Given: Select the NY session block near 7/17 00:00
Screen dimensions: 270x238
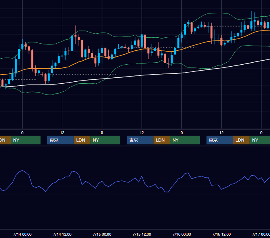Looking at the screenshot, I should click(260, 140).
